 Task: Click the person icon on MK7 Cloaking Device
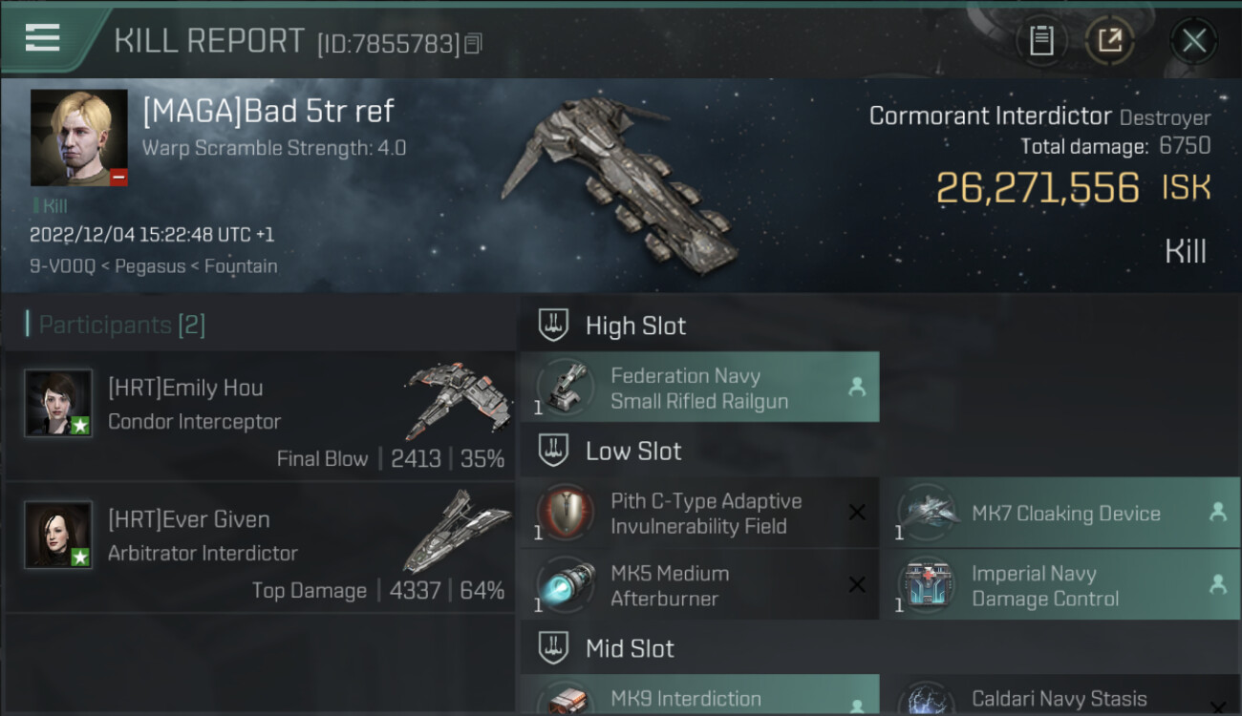pyautogui.click(x=1218, y=513)
